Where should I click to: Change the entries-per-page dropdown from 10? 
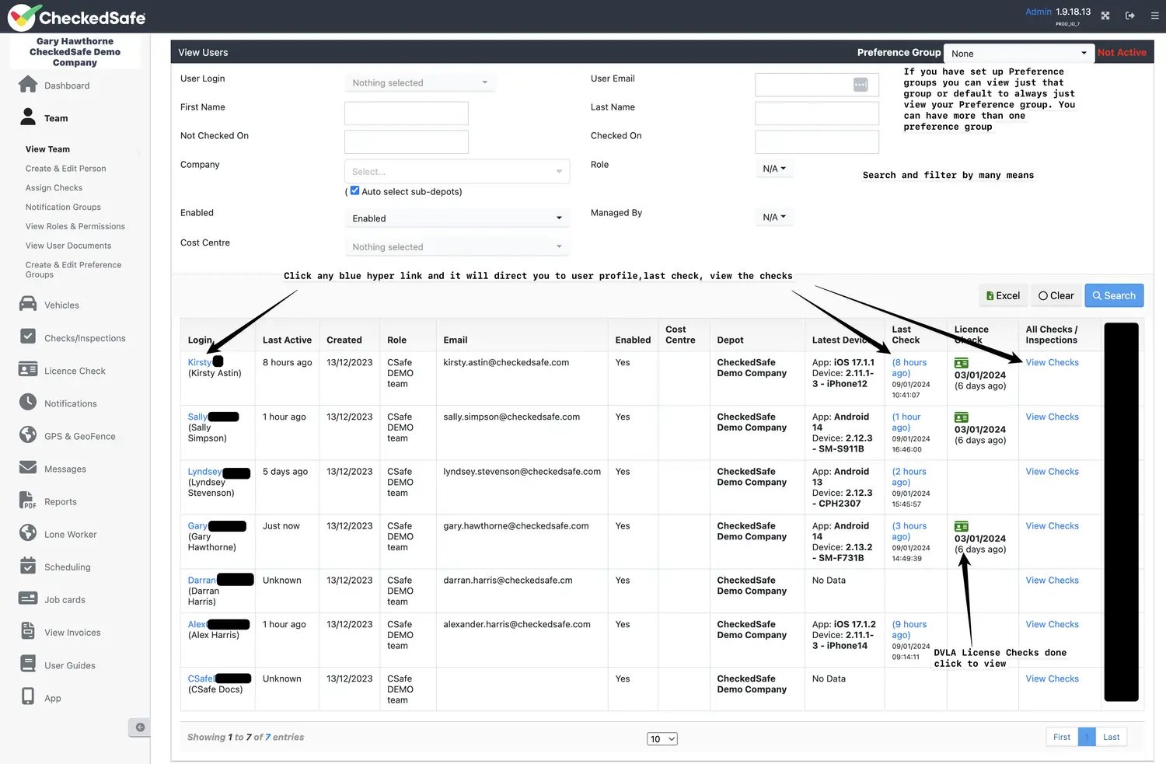coord(662,738)
